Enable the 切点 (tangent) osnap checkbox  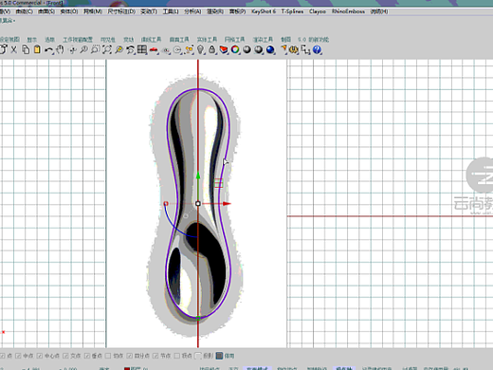coord(108,356)
